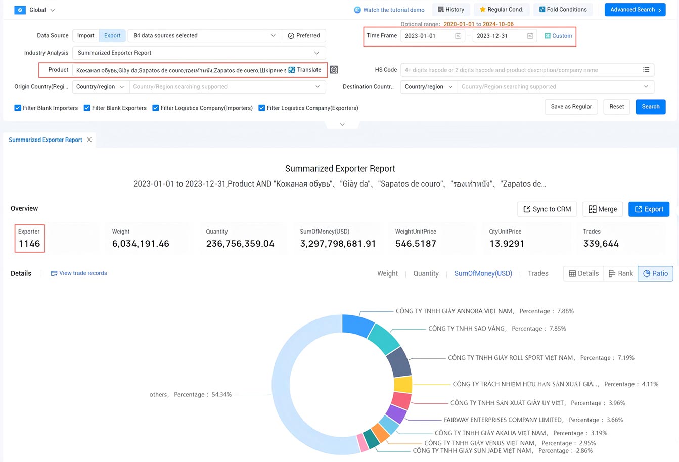Click CÔNG TY TNHH GIÀY ROLL SPORT label

pyautogui.click(x=511, y=358)
